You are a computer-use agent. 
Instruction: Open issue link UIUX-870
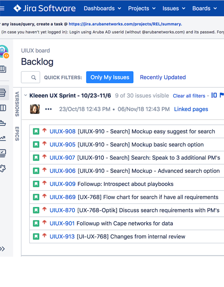[x=62, y=210]
